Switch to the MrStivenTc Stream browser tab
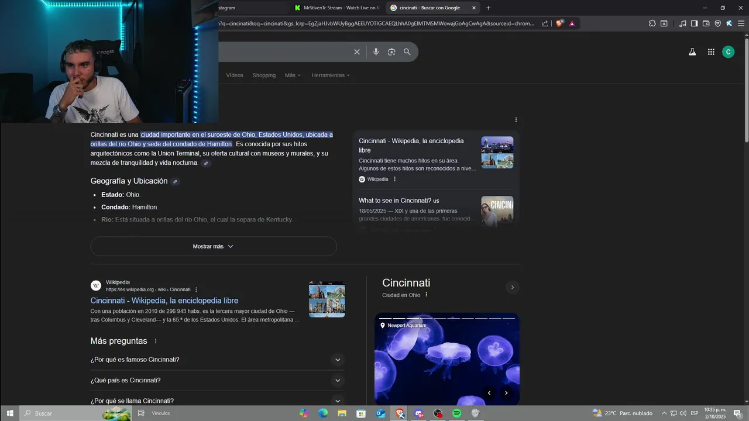The image size is (749, 421). [x=336, y=8]
